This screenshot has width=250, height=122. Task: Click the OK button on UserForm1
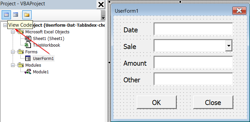point(157,102)
